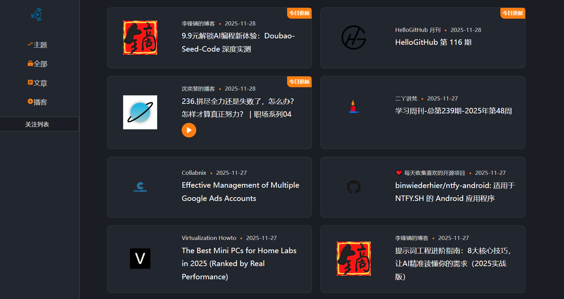Click the GitHub octocat icon

click(353, 187)
